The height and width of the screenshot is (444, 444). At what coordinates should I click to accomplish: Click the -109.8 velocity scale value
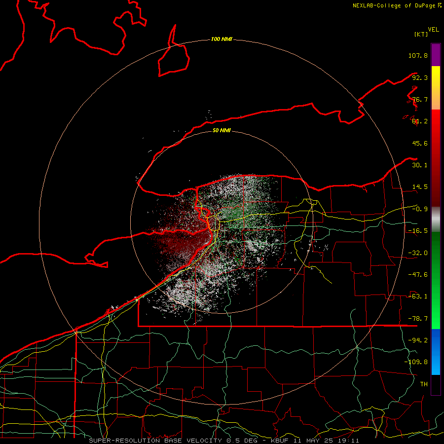click(416, 362)
